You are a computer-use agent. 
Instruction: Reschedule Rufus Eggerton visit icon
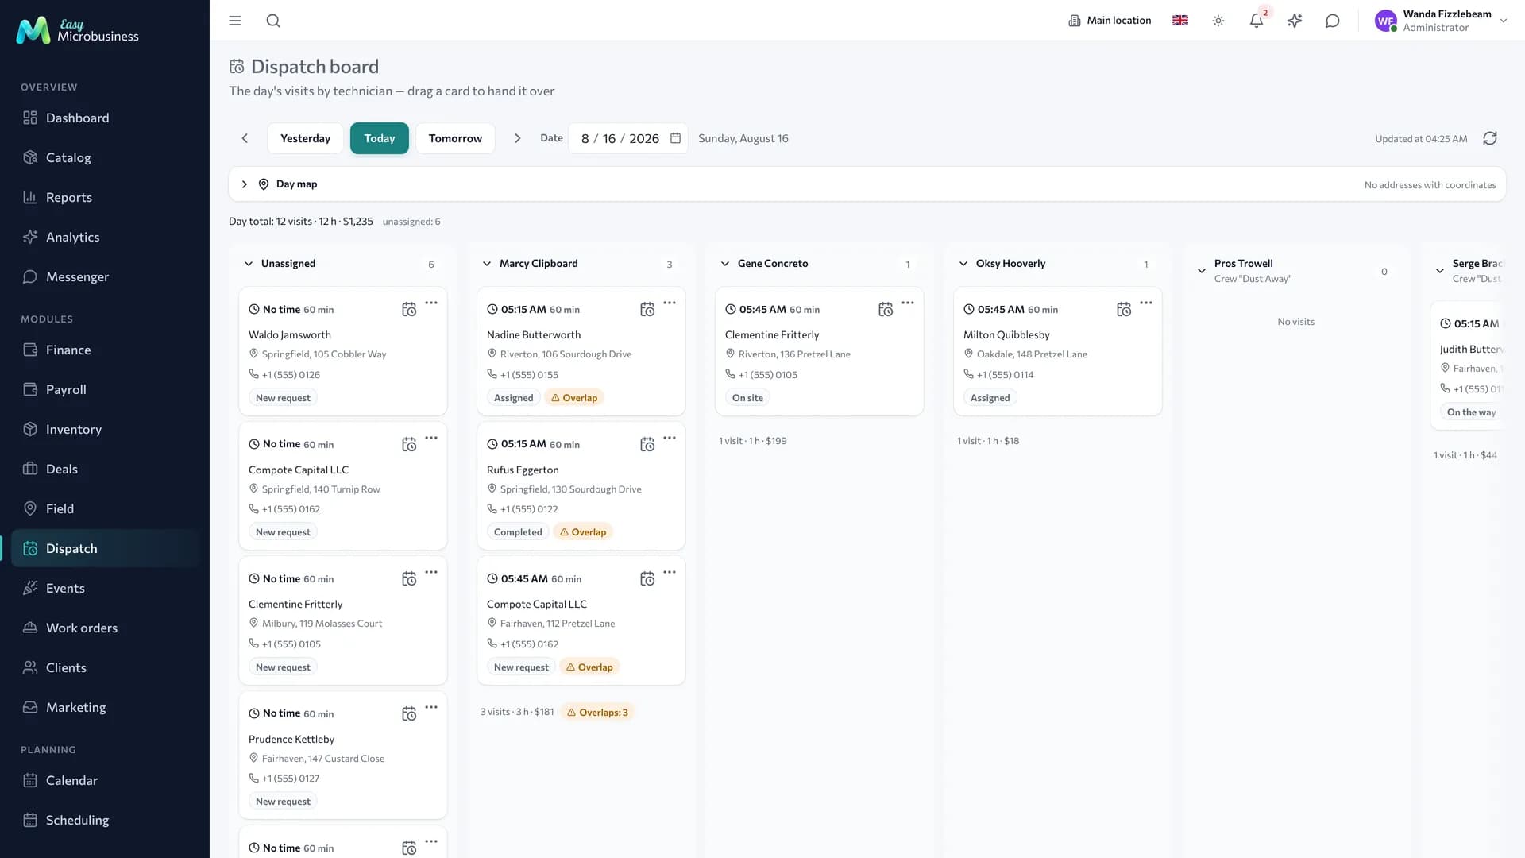[647, 445]
